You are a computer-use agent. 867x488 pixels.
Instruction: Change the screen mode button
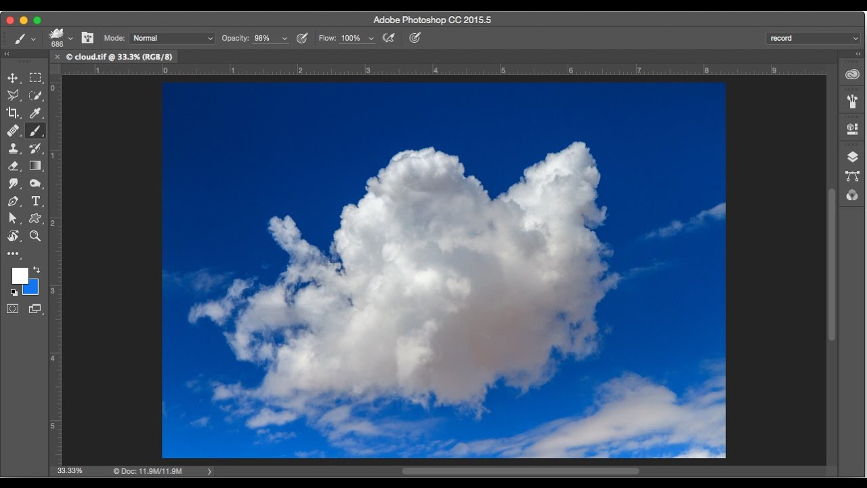[35, 309]
